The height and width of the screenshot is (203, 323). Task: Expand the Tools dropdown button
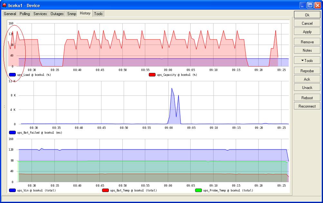(x=307, y=61)
